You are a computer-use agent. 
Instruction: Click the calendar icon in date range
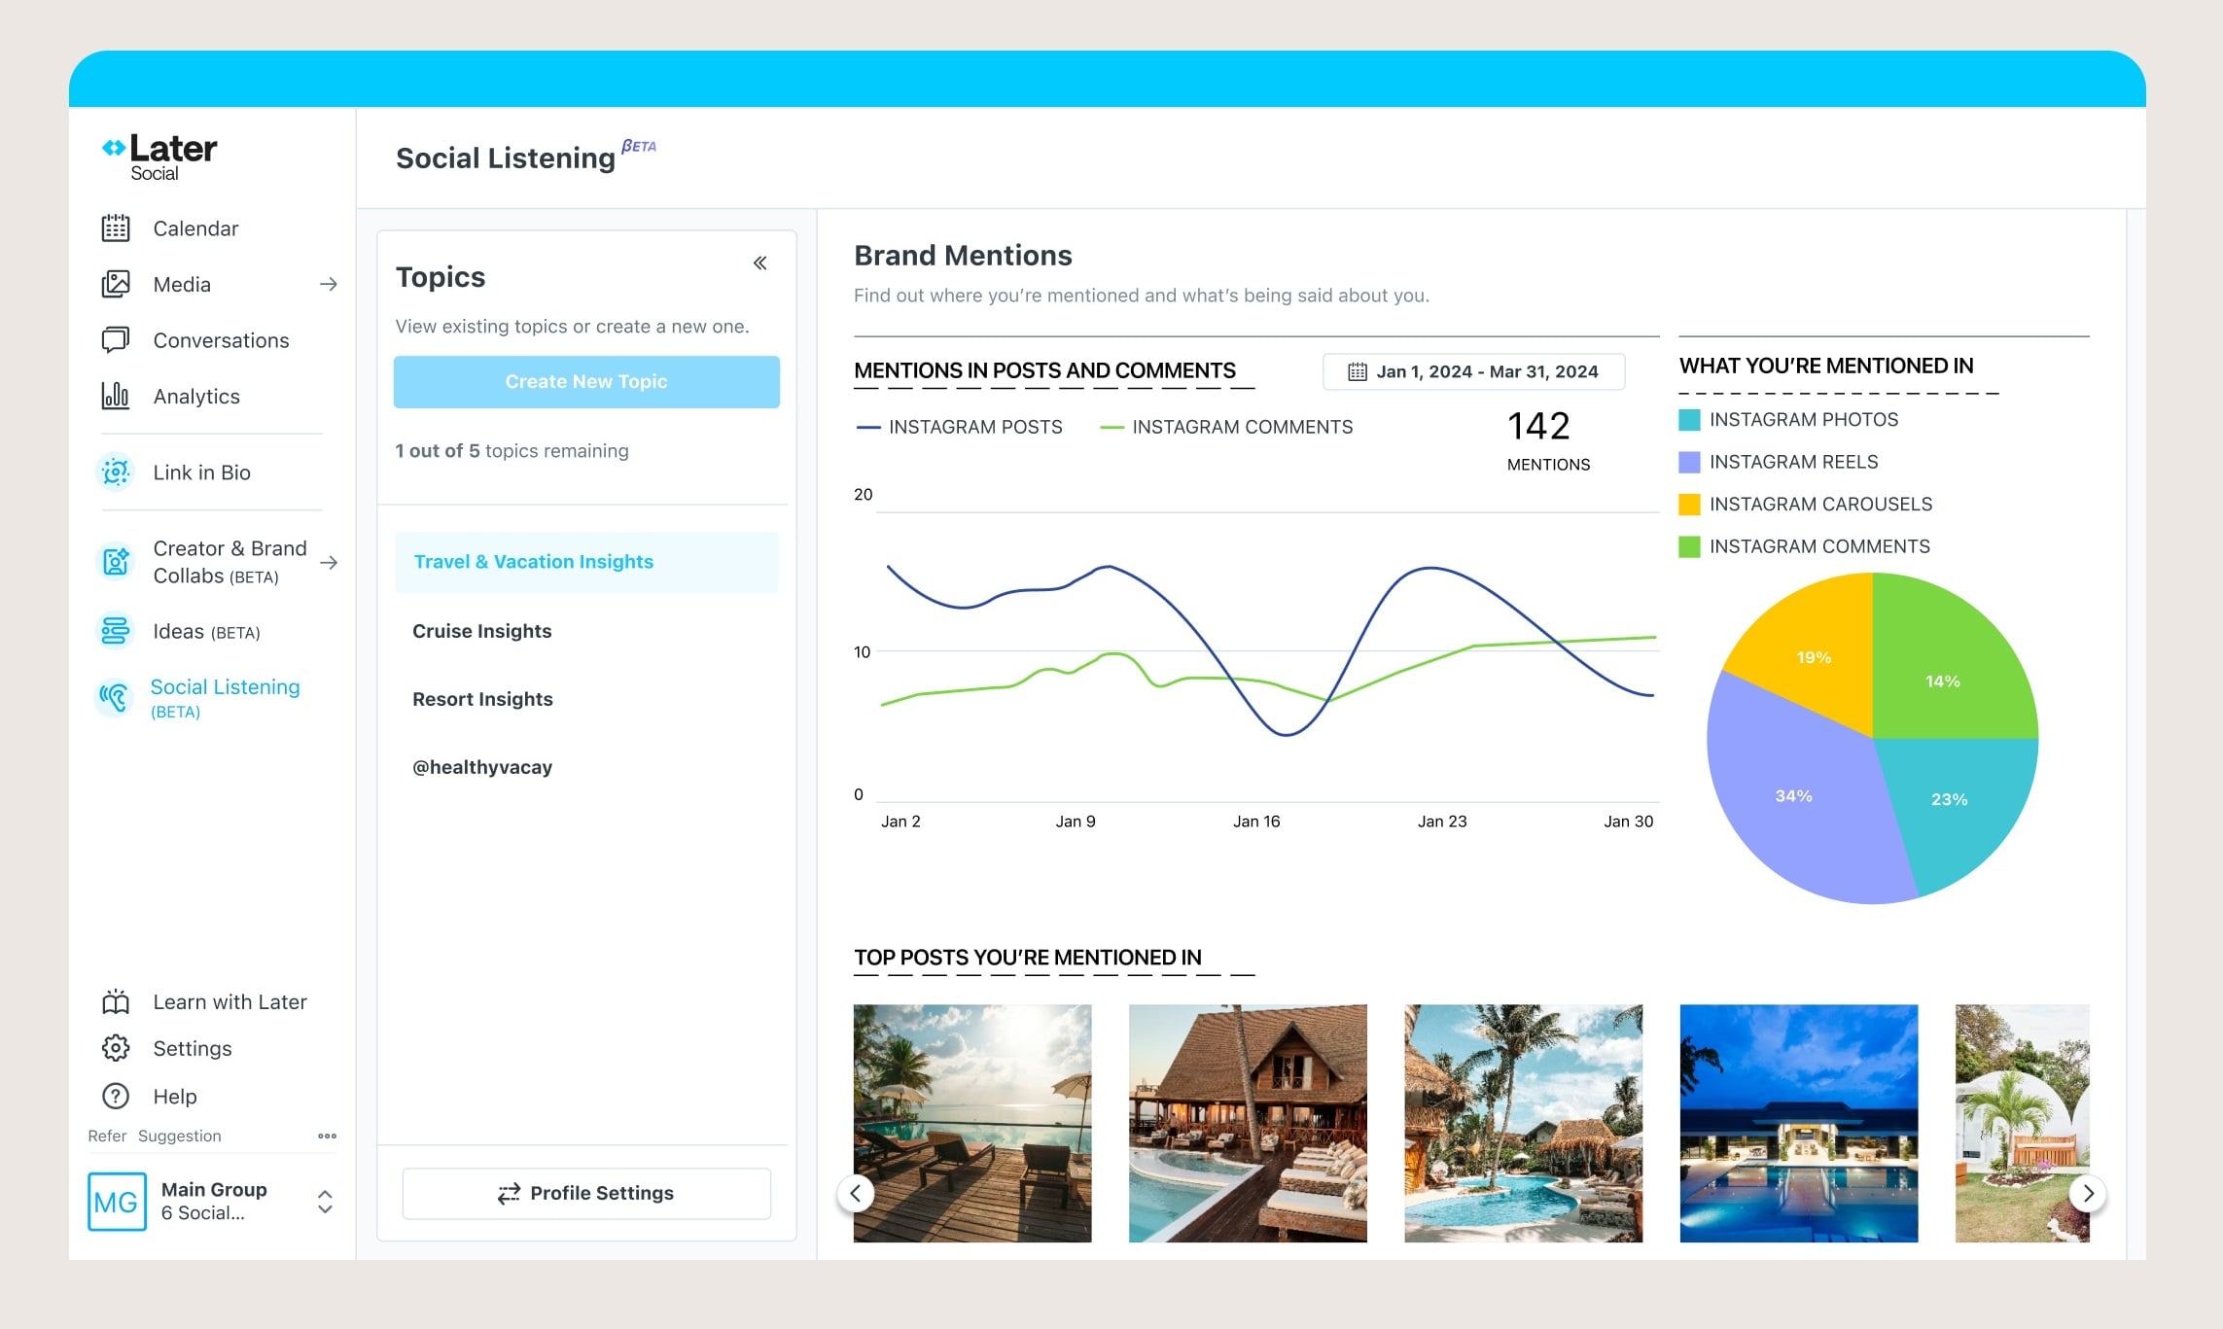1358,371
